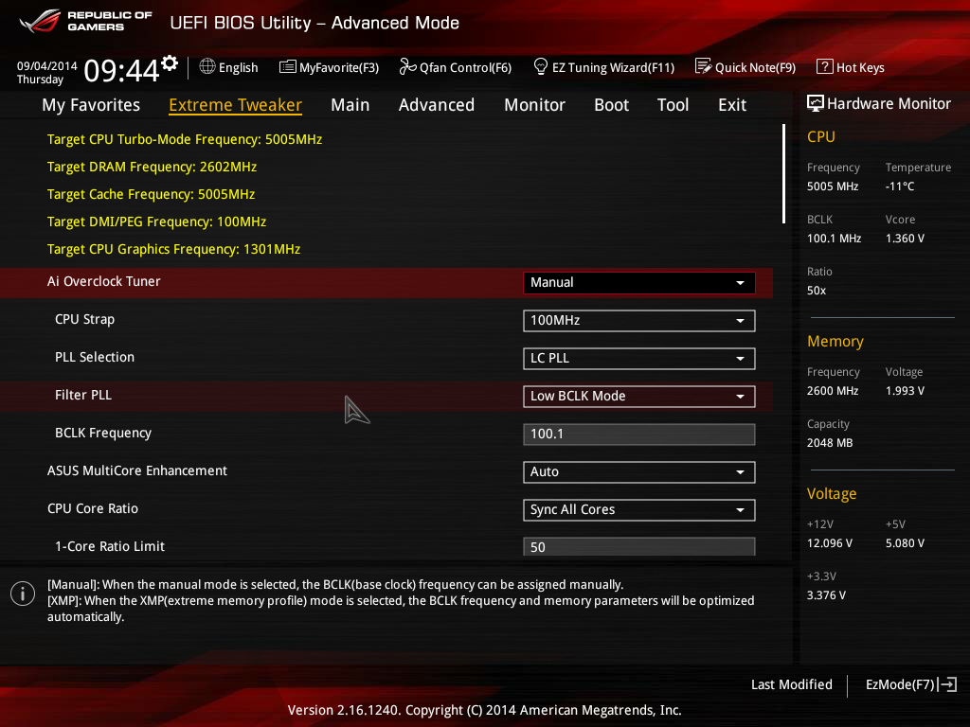Click the +5V reading 5.080 V
This screenshot has width=970, height=727.
pyautogui.click(x=905, y=543)
